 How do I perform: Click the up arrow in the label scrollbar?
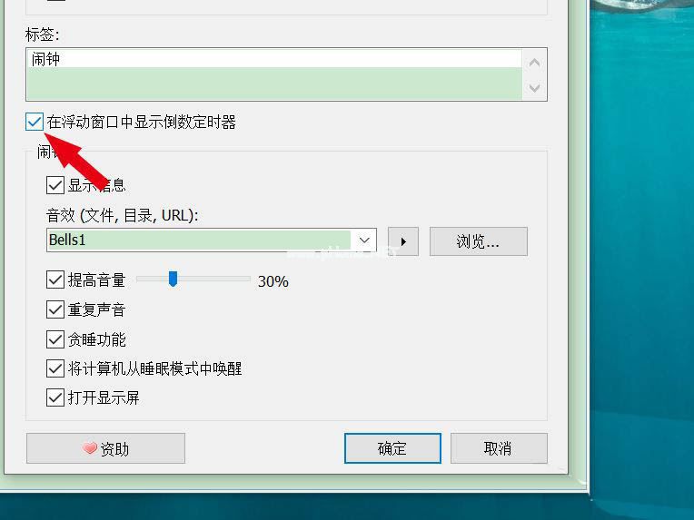(x=534, y=63)
